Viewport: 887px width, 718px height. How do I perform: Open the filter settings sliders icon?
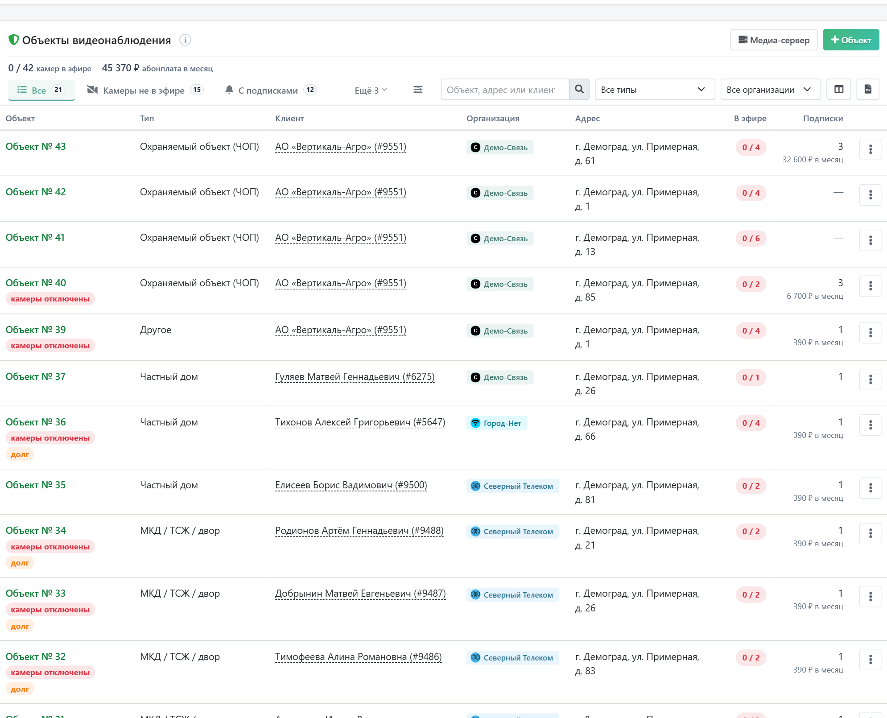click(418, 90)
